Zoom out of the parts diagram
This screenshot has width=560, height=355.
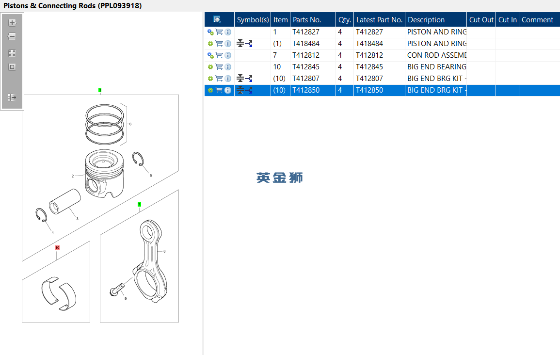click(12, 36)
